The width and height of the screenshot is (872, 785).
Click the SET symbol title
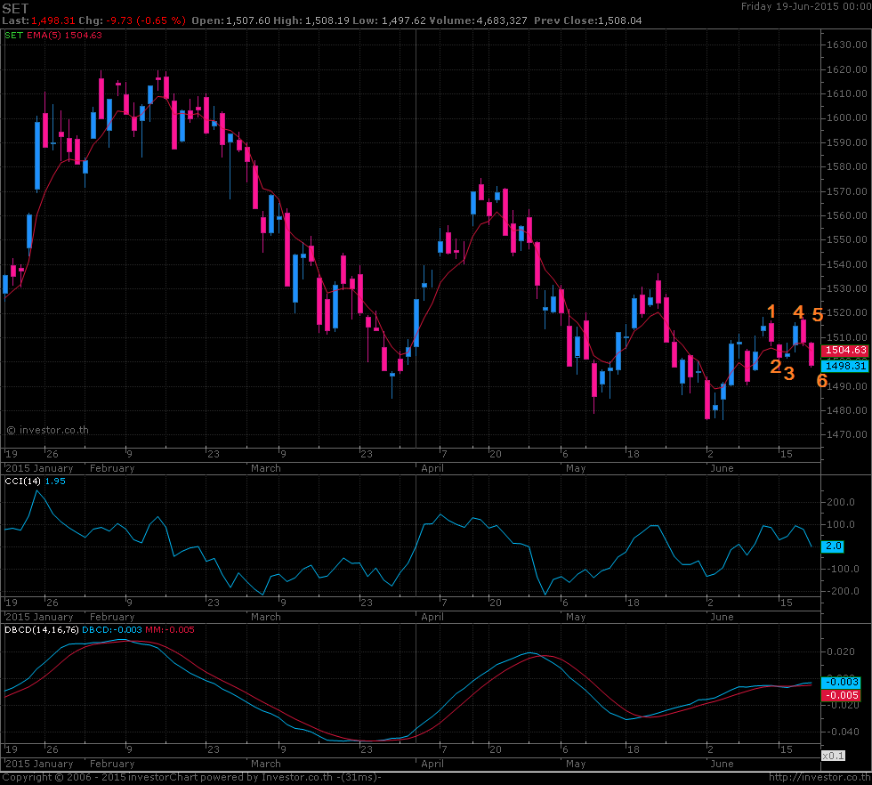pos(13,6)
